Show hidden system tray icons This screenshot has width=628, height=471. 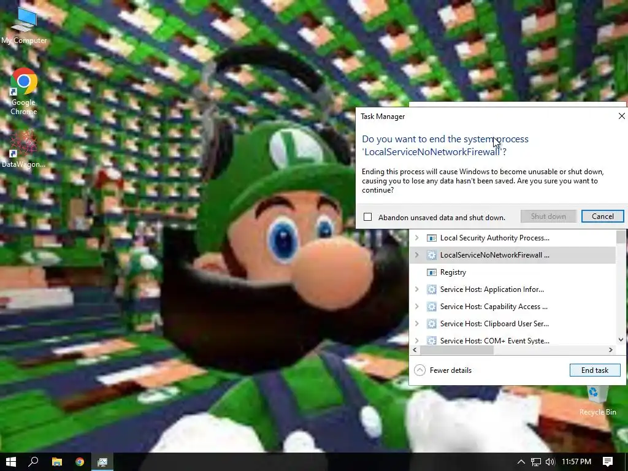point(521,462)
